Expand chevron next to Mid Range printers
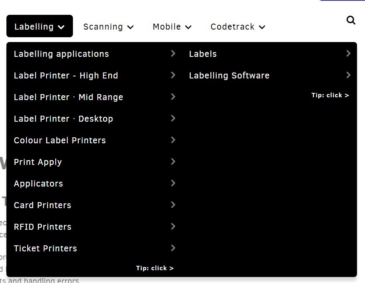365x283 pixels. coord(173,97)
